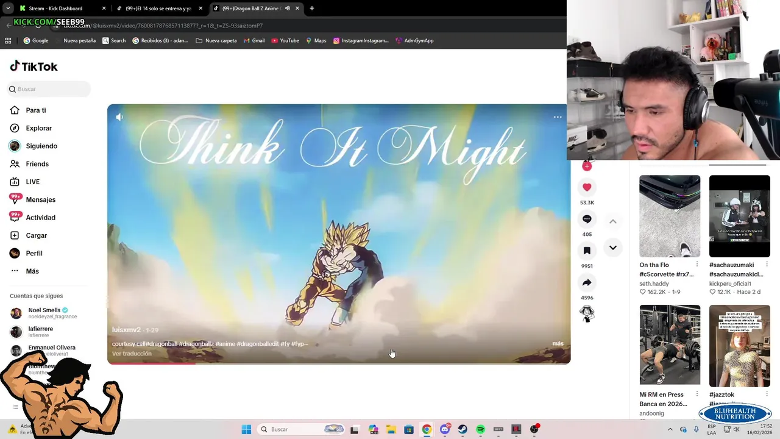780x439 pixels.
Task: Click the #dragonball hashtag
Action: click(x=161, y=344)
